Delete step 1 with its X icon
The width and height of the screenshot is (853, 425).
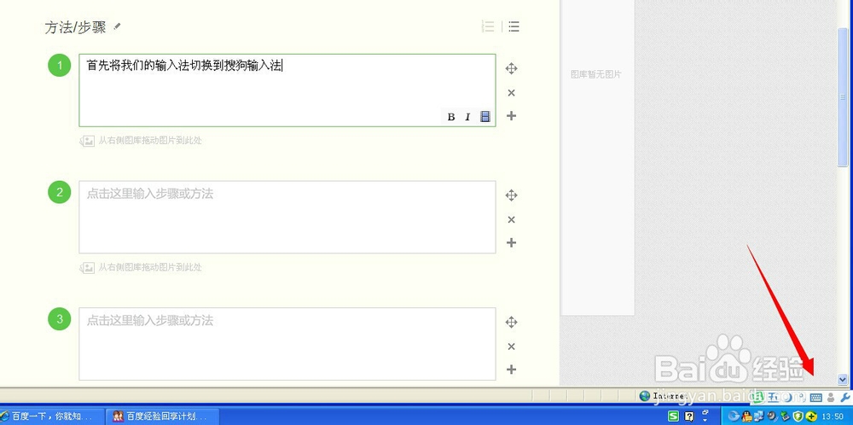coord(511,92)
